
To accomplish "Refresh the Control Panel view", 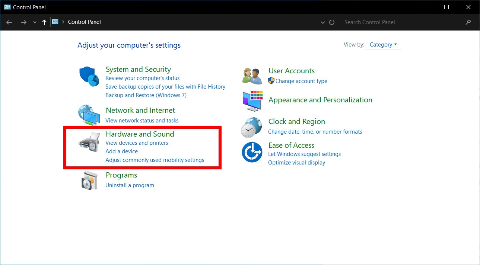I will 332,22.
